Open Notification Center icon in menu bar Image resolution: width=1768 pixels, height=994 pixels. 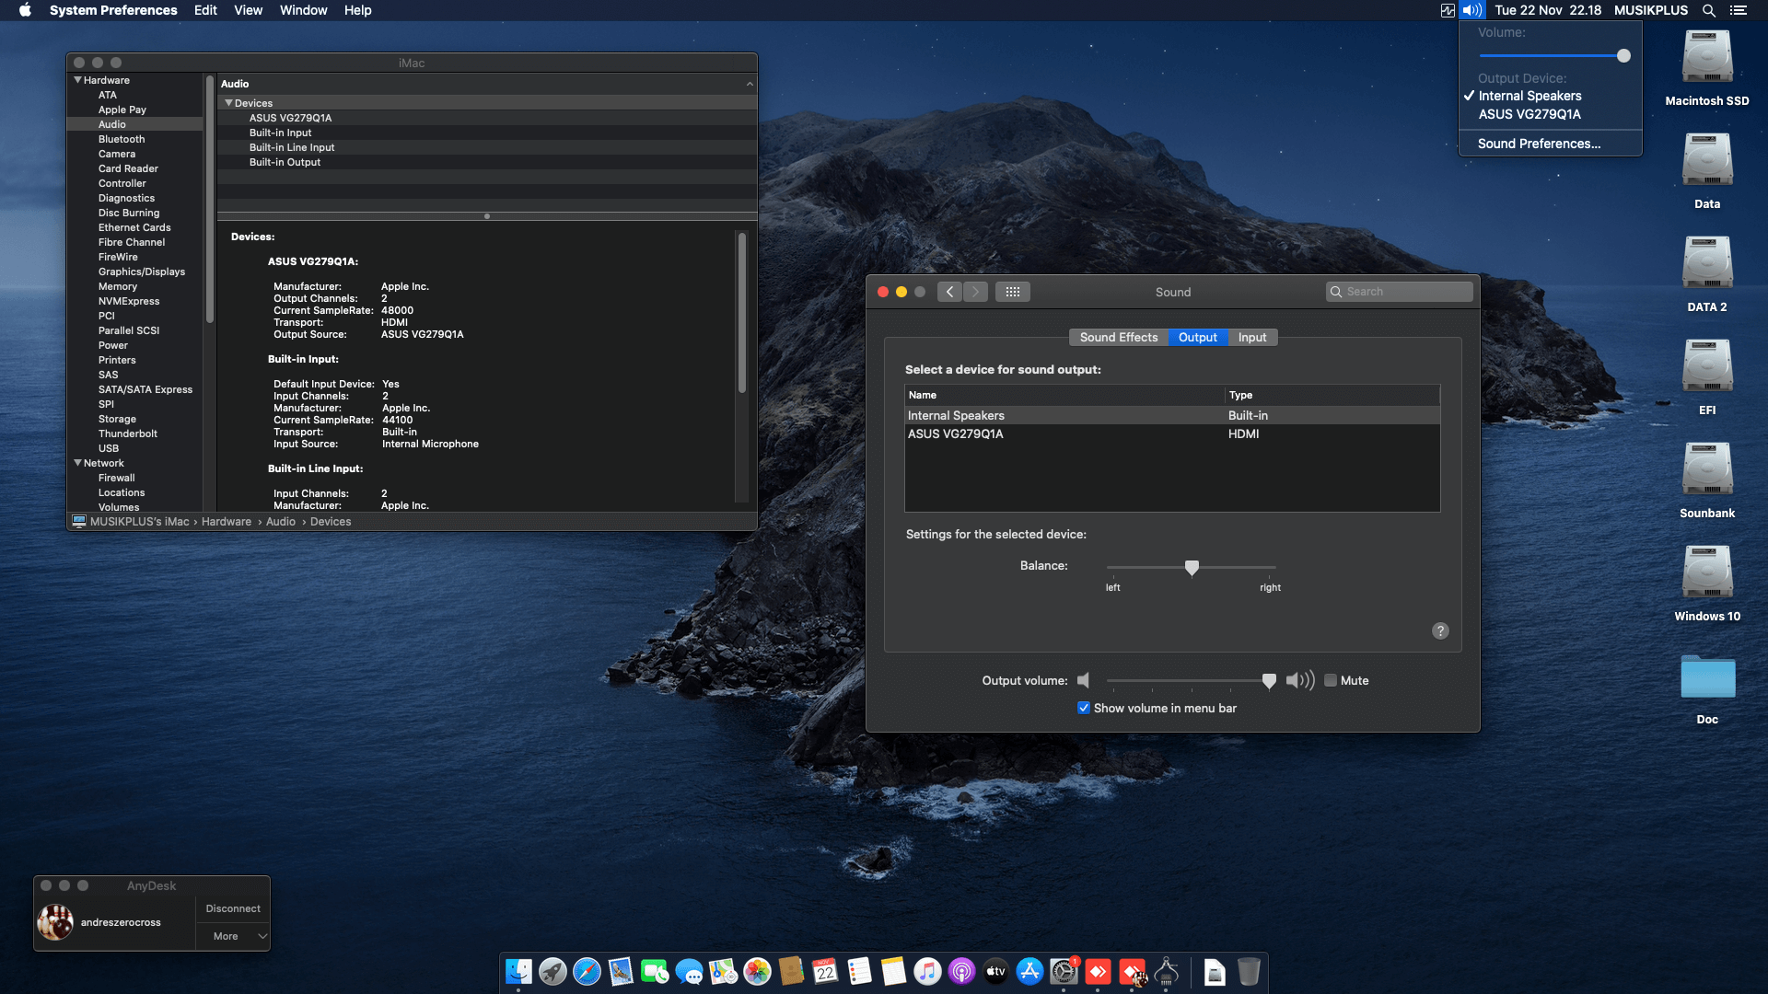(1738, 10)
